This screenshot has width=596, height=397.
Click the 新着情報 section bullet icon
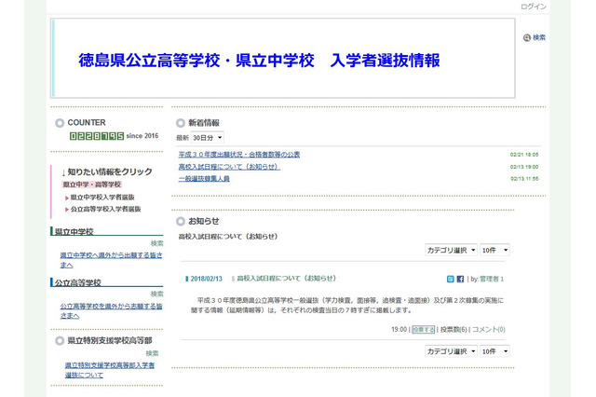181,123
